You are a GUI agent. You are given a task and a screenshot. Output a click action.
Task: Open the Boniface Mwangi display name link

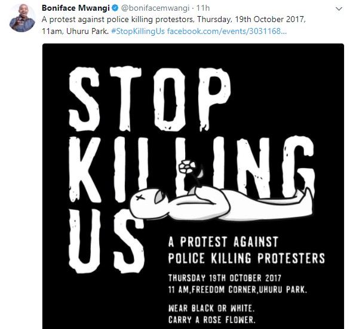76,8
